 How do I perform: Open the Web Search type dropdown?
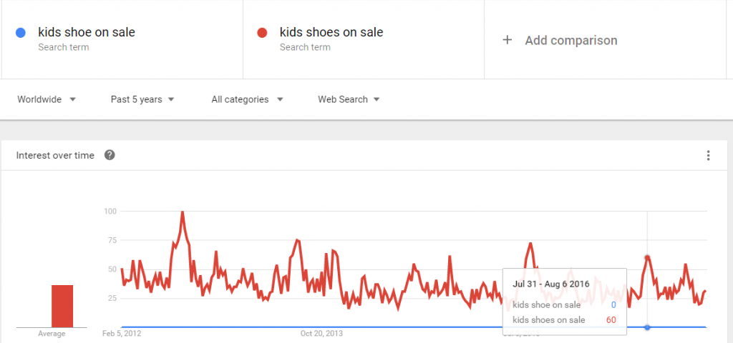[349, 99]
